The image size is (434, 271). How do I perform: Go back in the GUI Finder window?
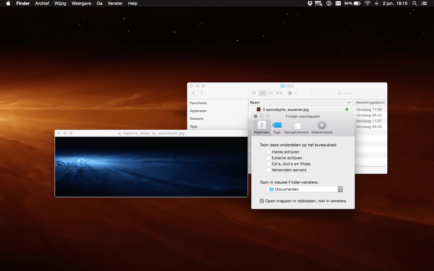click(193, 93)
